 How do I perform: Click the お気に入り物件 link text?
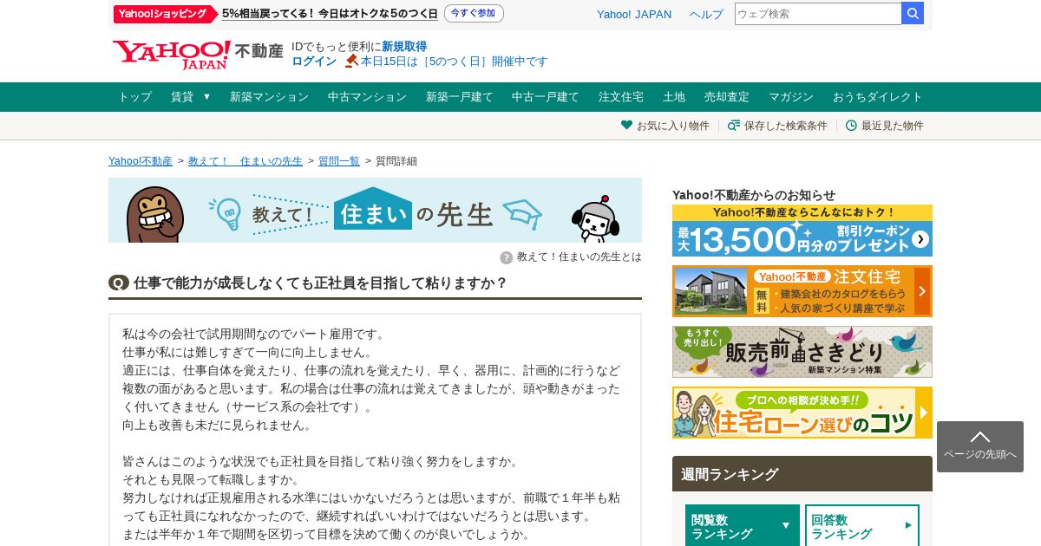click(673, 126)
